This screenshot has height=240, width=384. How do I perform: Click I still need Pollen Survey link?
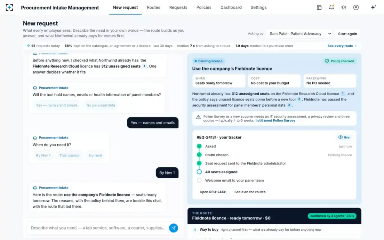(x=276, y=121)
